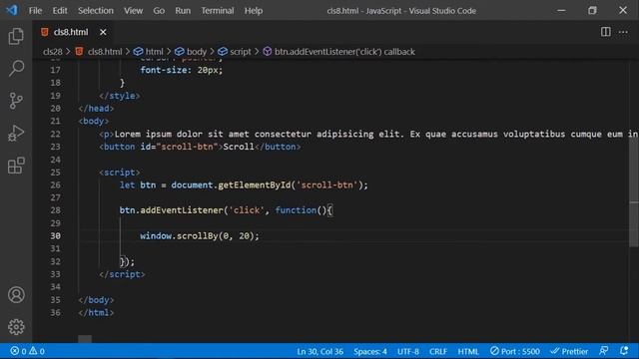639x359 pixels.
Task: Close the cls8.html editor tab
Action: pyautogui.click(x=103, y=32)
